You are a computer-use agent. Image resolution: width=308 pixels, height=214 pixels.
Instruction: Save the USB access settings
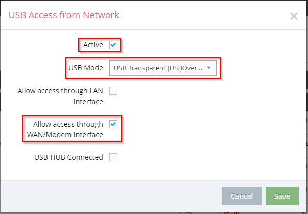click(282, 196)
